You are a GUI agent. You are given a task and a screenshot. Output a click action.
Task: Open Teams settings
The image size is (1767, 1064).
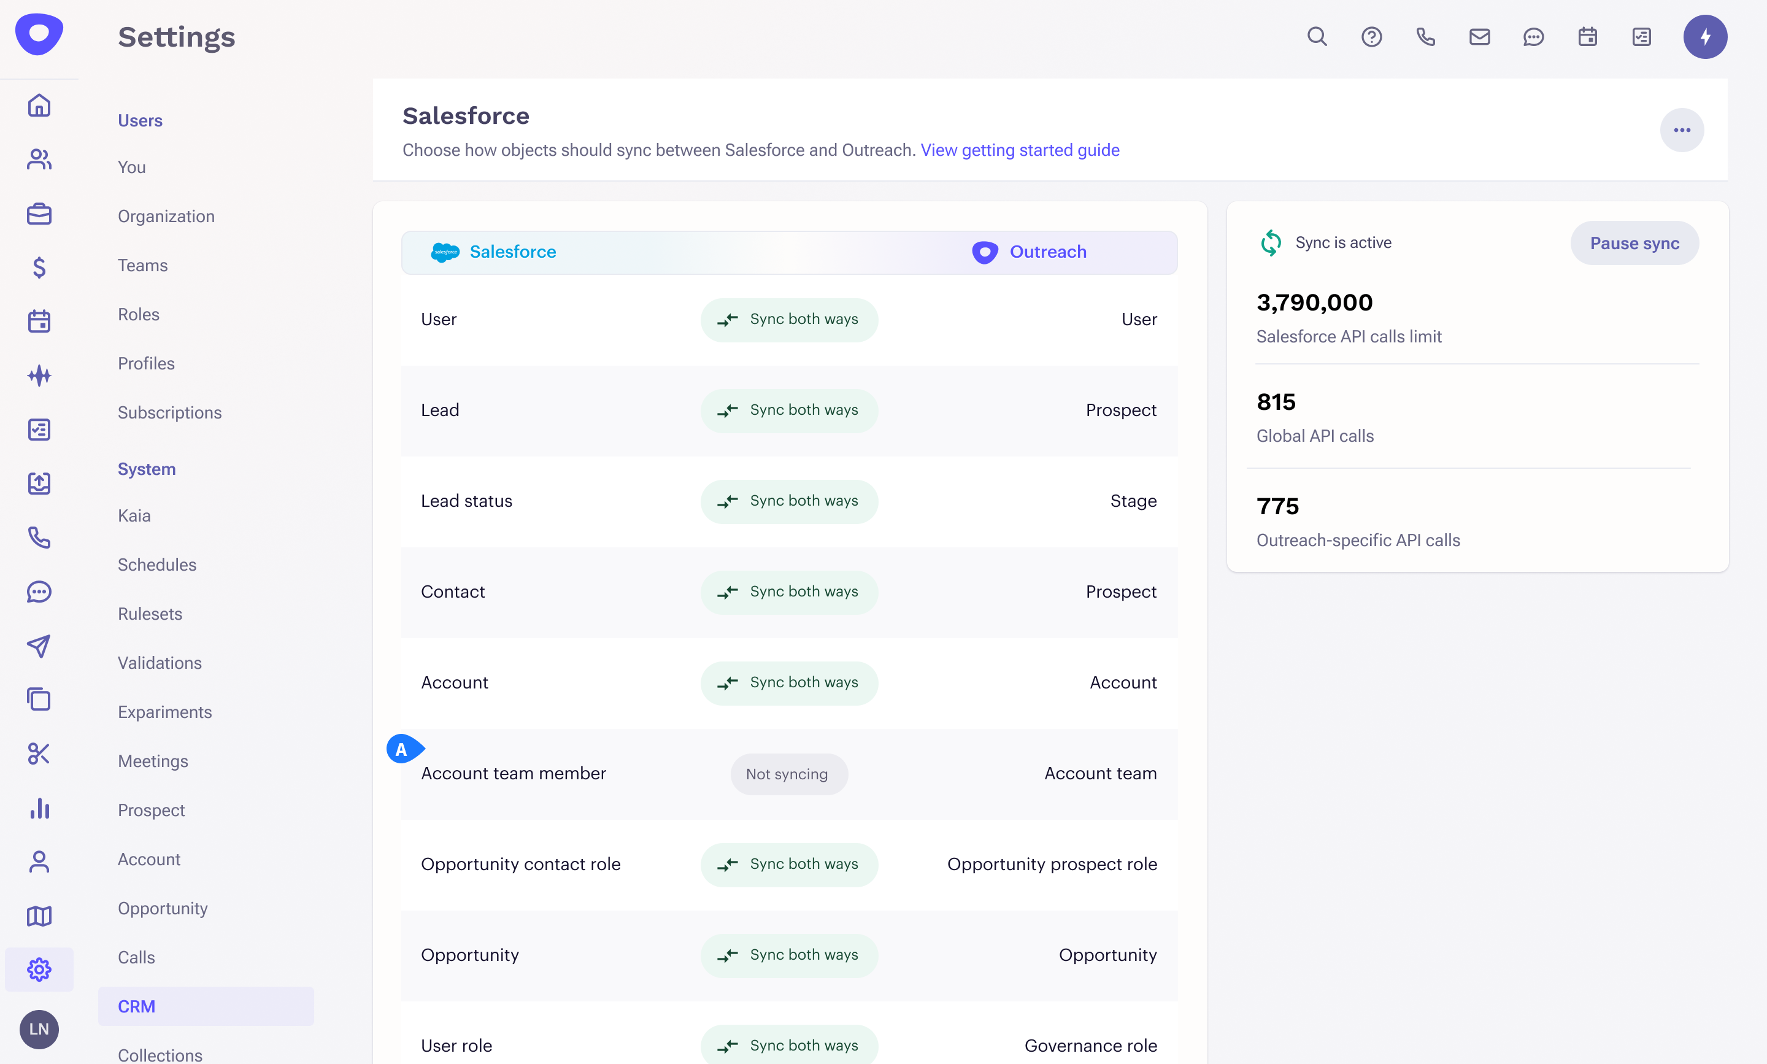tap(143, 265)
